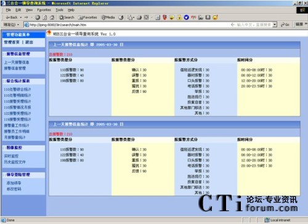The width and height of the screenshot is (308, 224).
Task: Expand the Forward button history dropdown
Action: (x=31, y=18)
